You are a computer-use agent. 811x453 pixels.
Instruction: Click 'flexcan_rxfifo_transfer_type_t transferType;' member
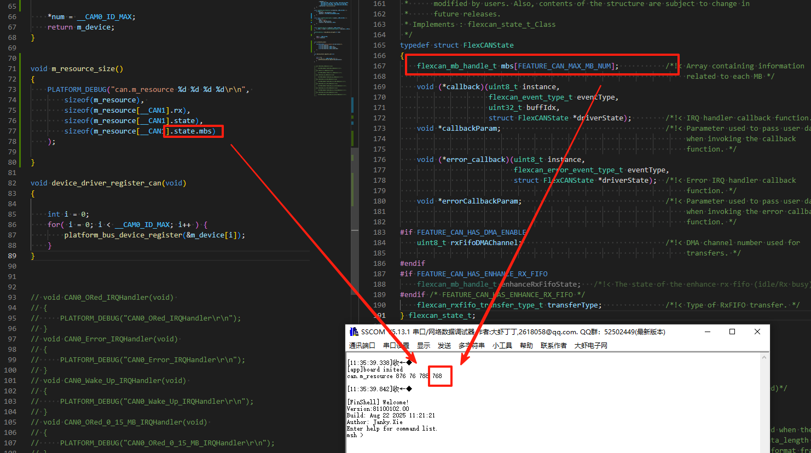509,305
